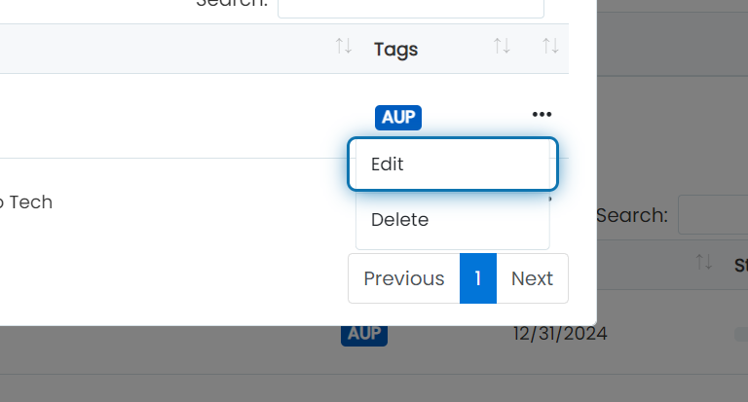Sort by the column left of Tags
The image size is (748, 402).
point(344,47)
